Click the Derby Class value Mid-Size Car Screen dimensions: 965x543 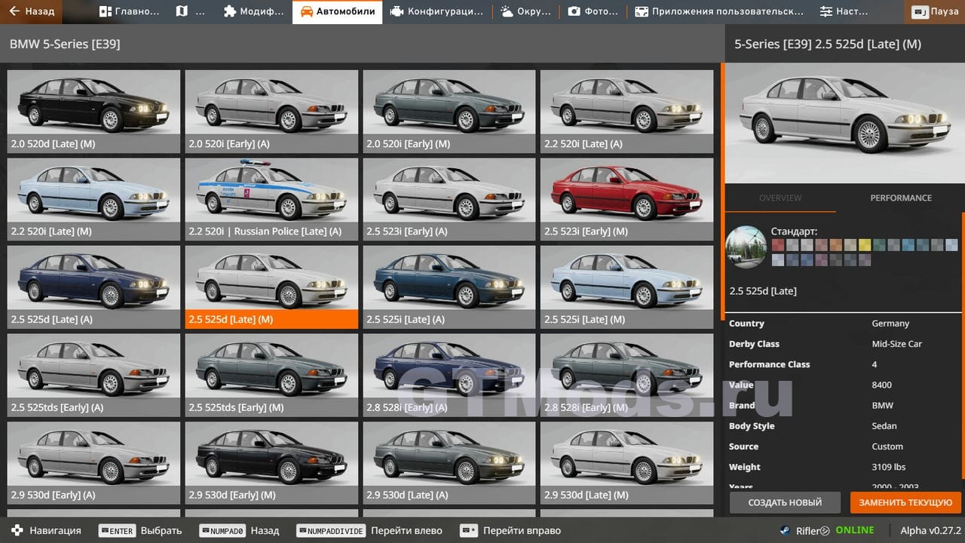click(897, 344)
